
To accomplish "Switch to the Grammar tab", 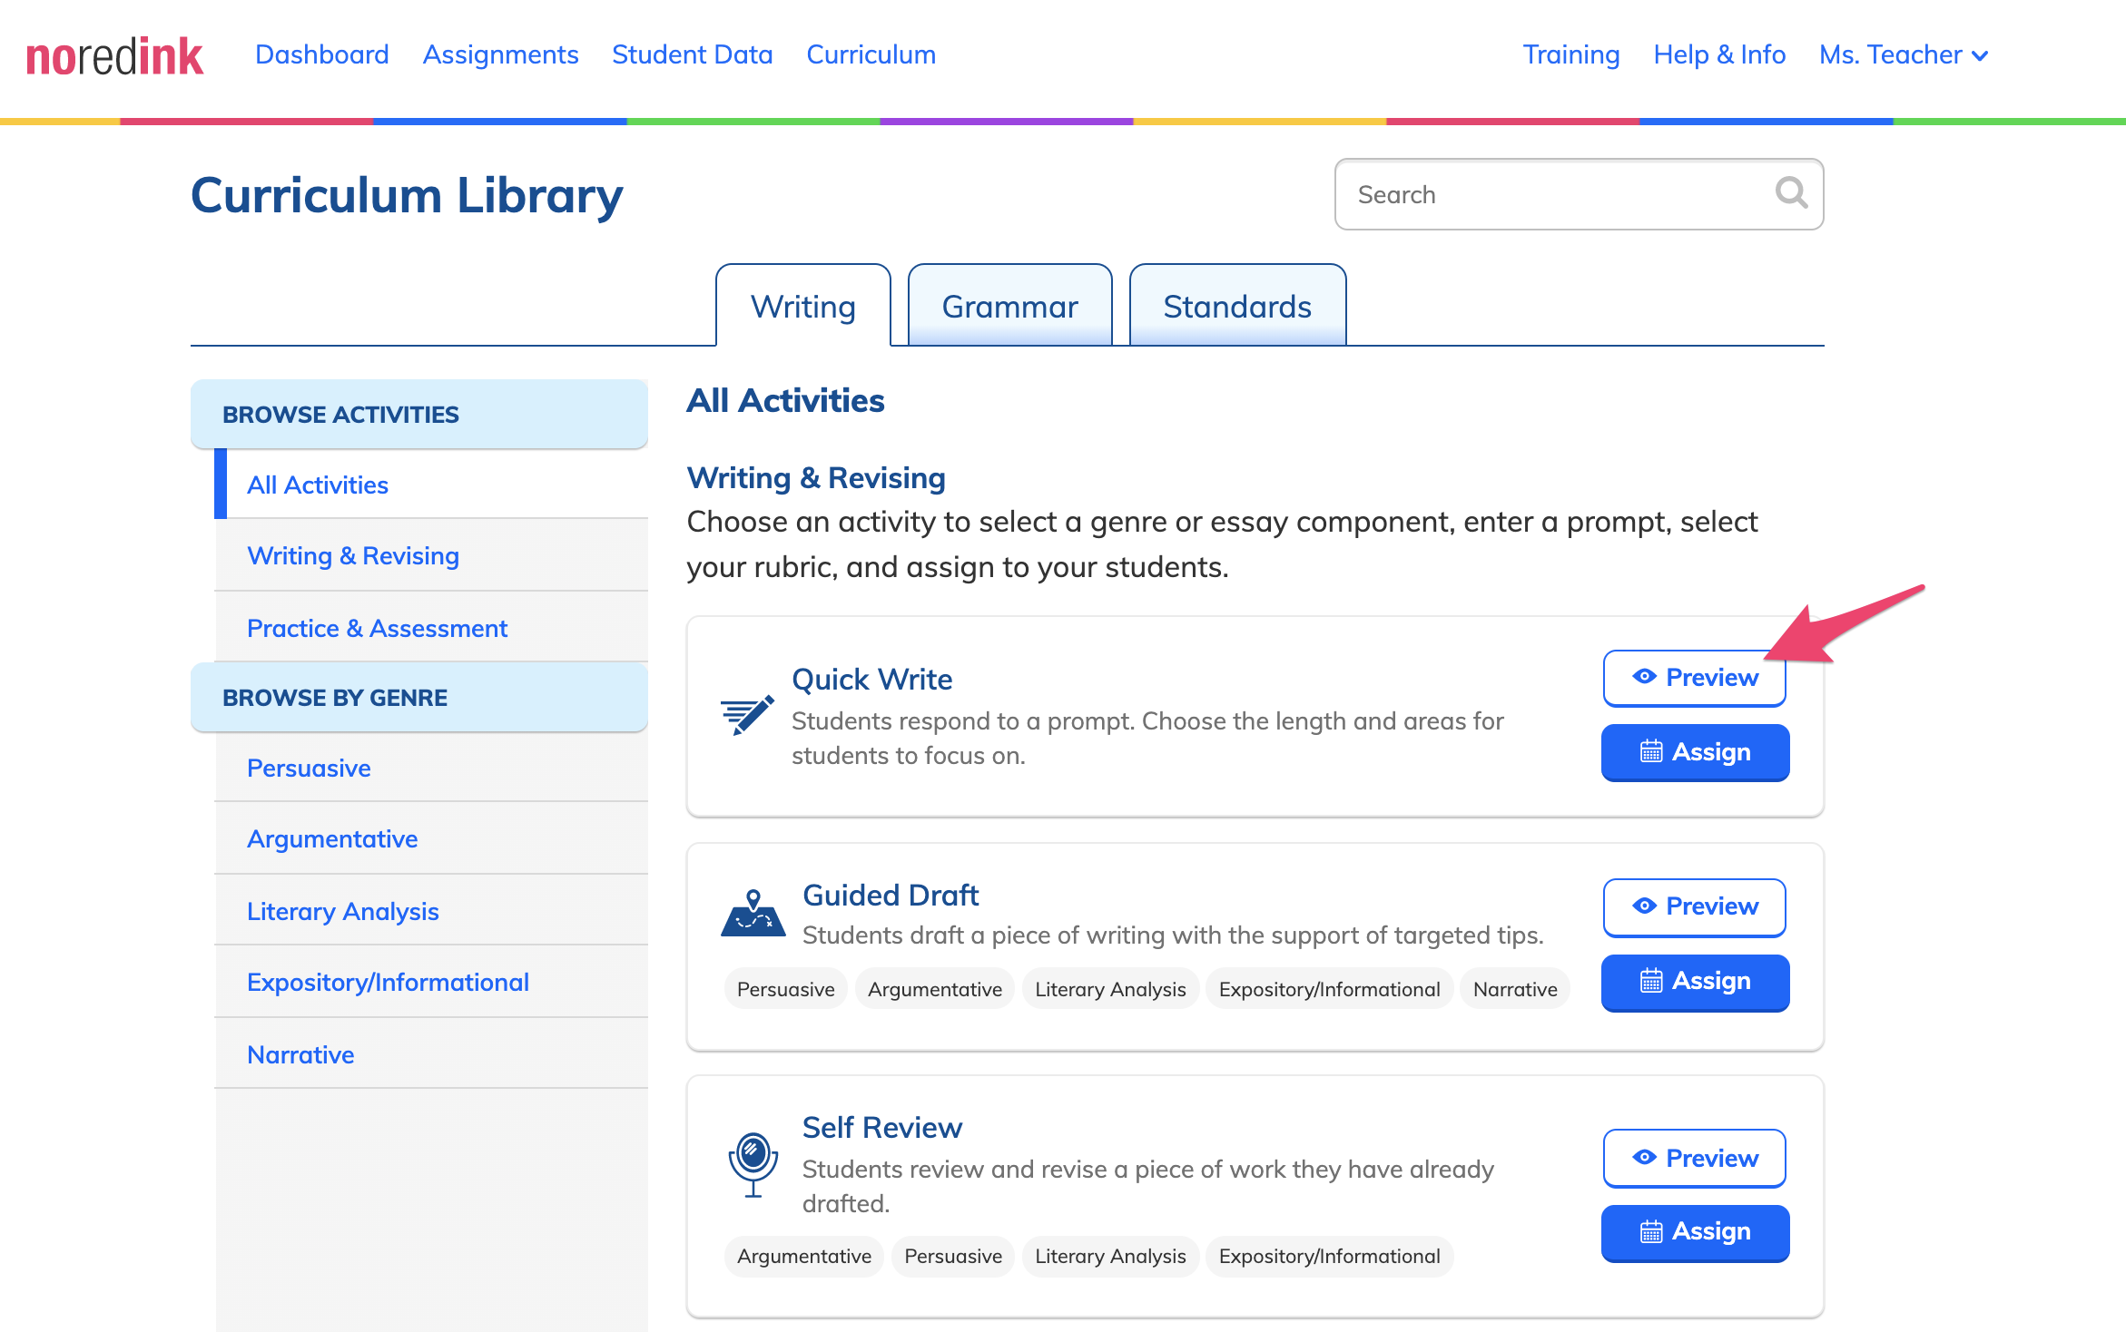I will [x=1010, y=306].
